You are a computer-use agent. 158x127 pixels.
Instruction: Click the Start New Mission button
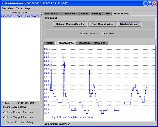tap(102, 24)
